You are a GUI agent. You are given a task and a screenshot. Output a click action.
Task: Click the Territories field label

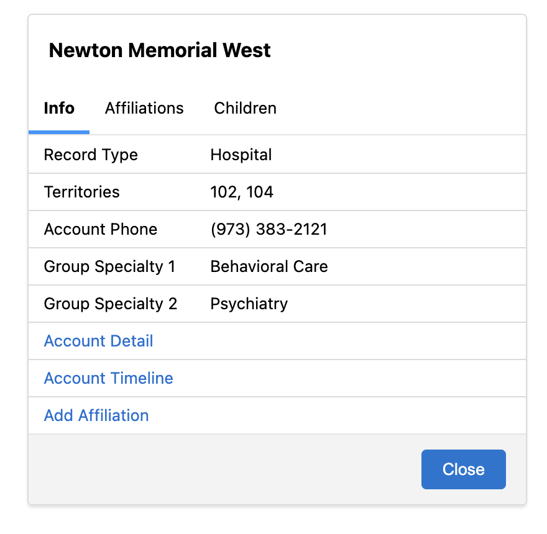click(x=81, y=192)
